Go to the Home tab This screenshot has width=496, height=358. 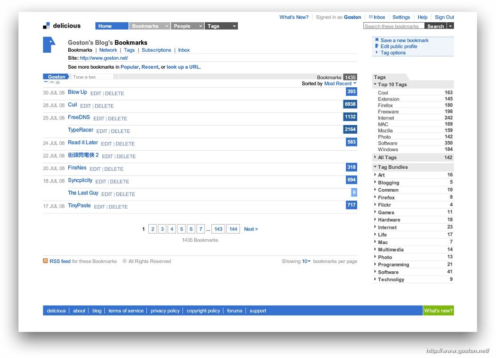[x=112, y=26]
